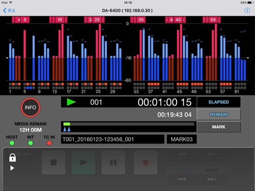This screenshot has width=255, height=191.
Task: Click the MEDIA REMAIN 12H 08M readout
Action: point(30,127)
